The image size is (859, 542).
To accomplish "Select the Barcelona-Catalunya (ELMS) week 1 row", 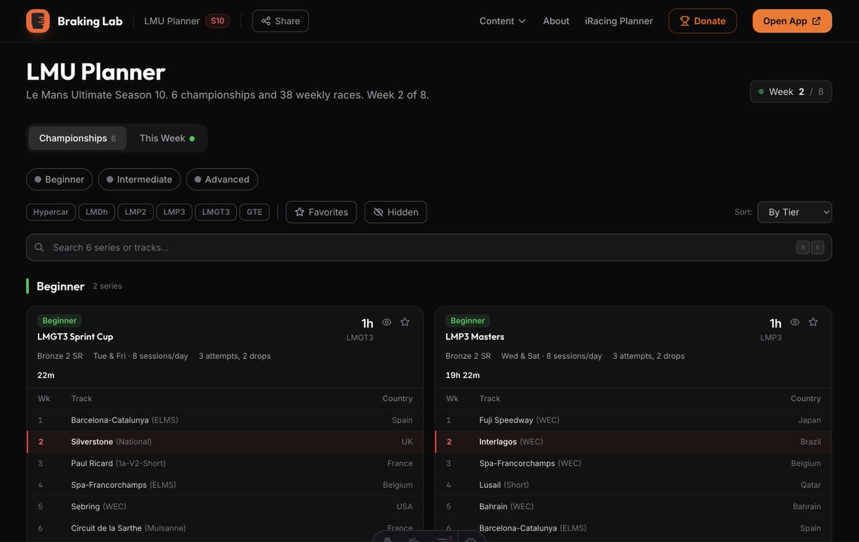I will pyautogui.click(x=225, y=420).
